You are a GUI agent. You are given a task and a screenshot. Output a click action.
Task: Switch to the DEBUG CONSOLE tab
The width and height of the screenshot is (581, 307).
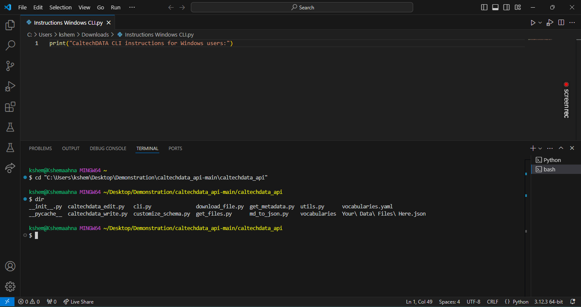(x=108, y=148)
